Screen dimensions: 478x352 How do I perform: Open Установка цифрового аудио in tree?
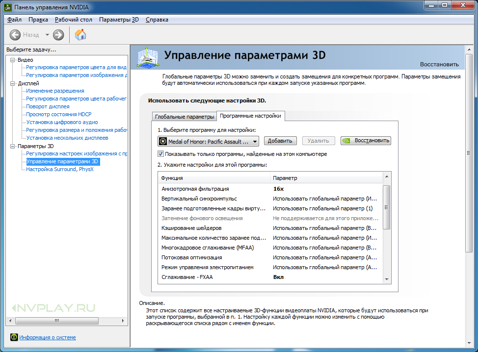click(x=62, y=122)
